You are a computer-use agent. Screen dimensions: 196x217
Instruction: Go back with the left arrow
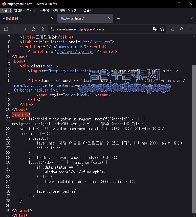click(15, 29)
